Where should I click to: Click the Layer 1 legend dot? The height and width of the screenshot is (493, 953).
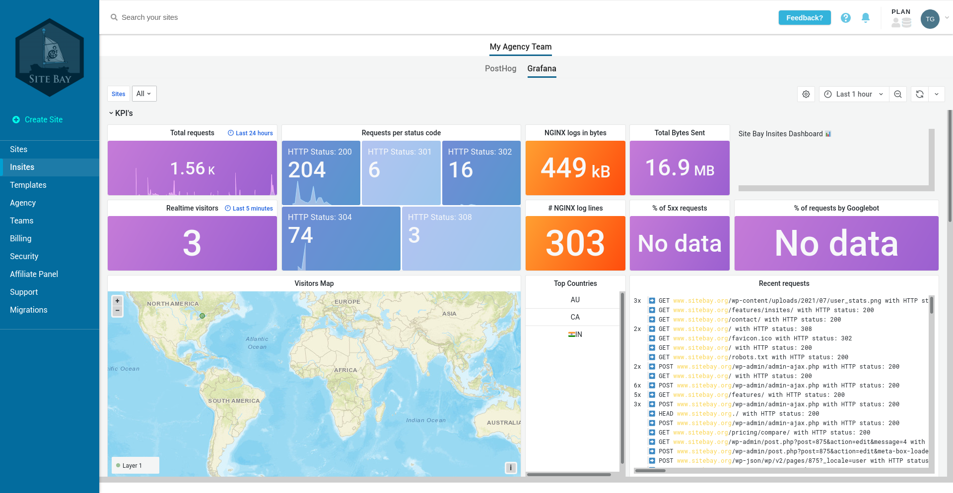pyautogui.click(x=118, y=465)
